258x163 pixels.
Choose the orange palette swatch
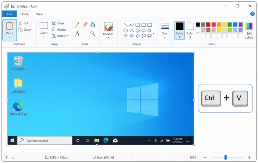point(219,25)
